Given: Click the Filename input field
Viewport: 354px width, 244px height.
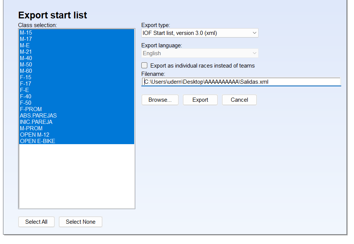Looking at the screenshot, I should coord(241,81).
